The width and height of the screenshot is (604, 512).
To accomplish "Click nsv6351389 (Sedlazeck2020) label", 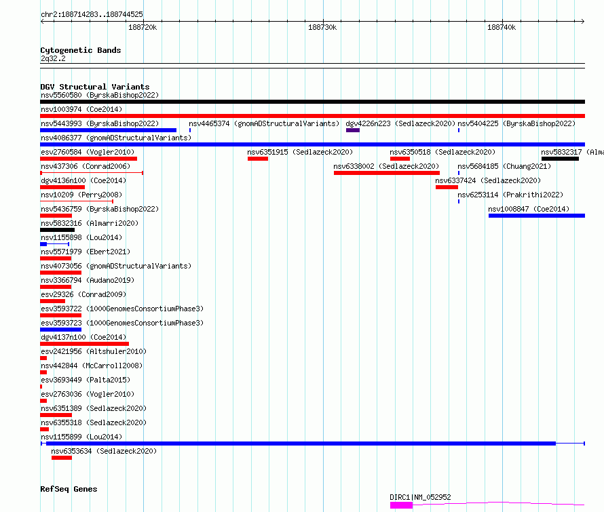I will pos(94,408).
